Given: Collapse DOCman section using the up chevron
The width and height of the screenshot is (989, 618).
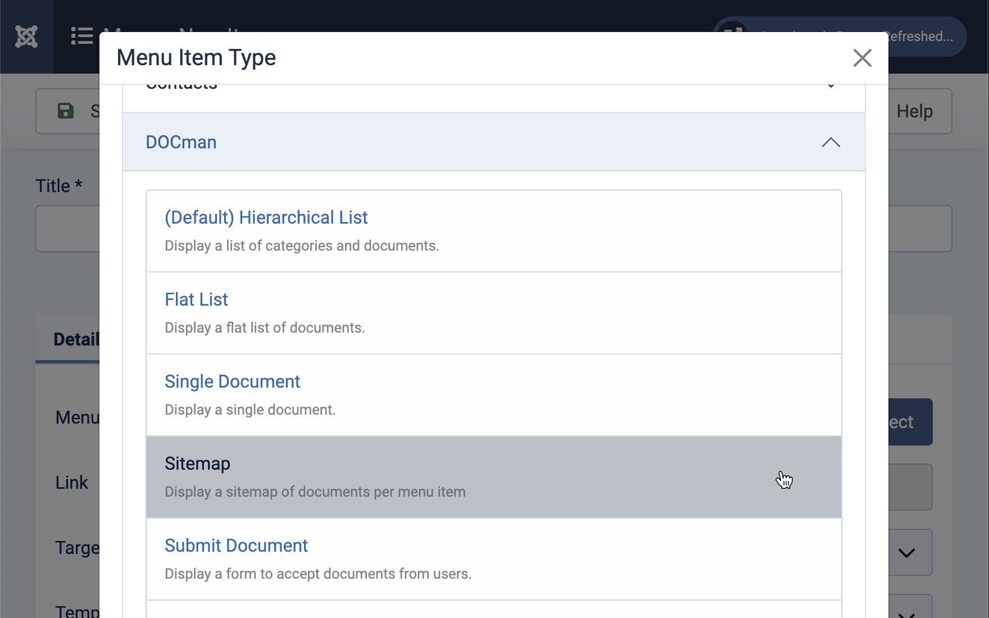Looking at the screenshot, I should pos(831,143).
